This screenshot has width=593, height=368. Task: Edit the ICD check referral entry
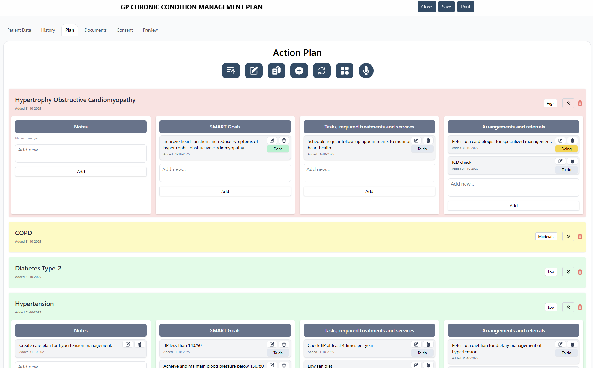click(560, 161)
